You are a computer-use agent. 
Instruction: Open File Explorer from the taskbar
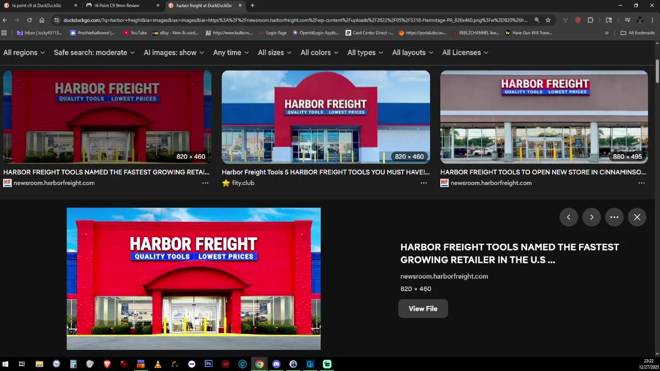tap(39, 364)
